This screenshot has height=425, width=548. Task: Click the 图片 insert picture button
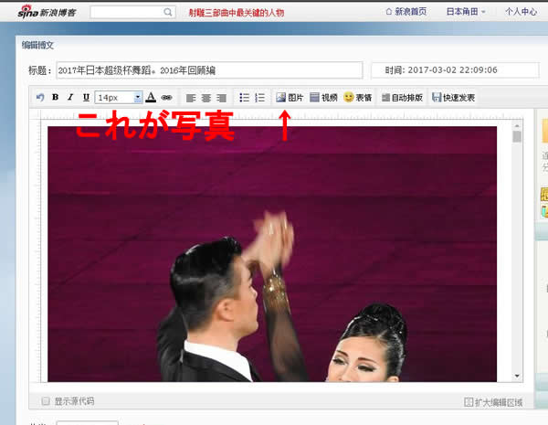coord(290,97)
